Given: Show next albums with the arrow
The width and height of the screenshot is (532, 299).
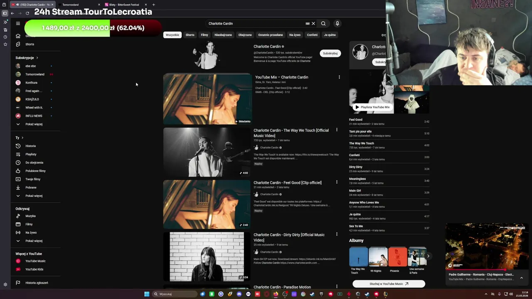Looking at the screenshot, I should (428, 256).
